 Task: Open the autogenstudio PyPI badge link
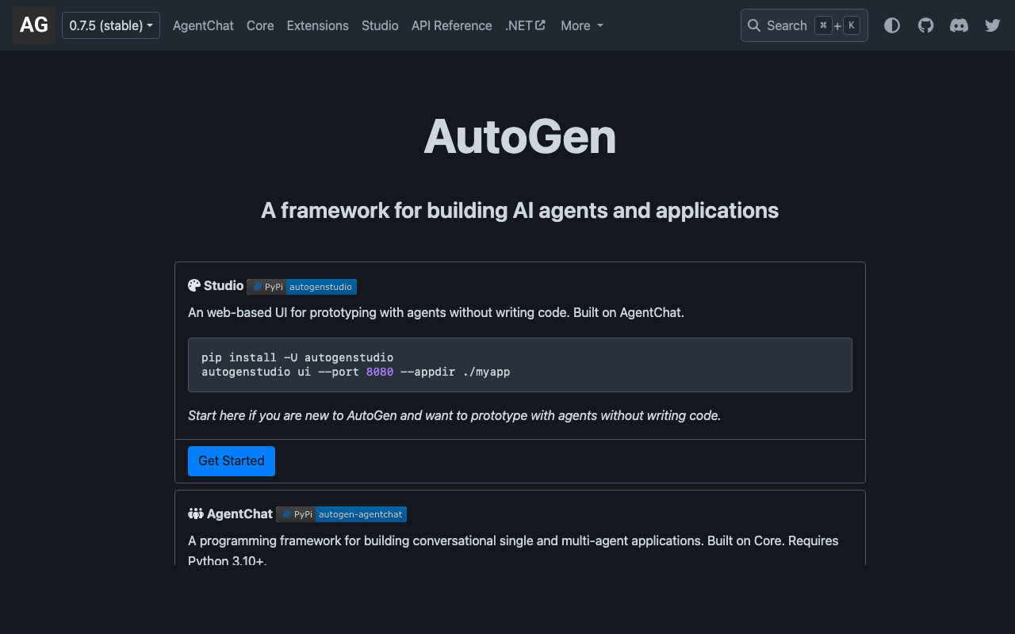point(321,287)
